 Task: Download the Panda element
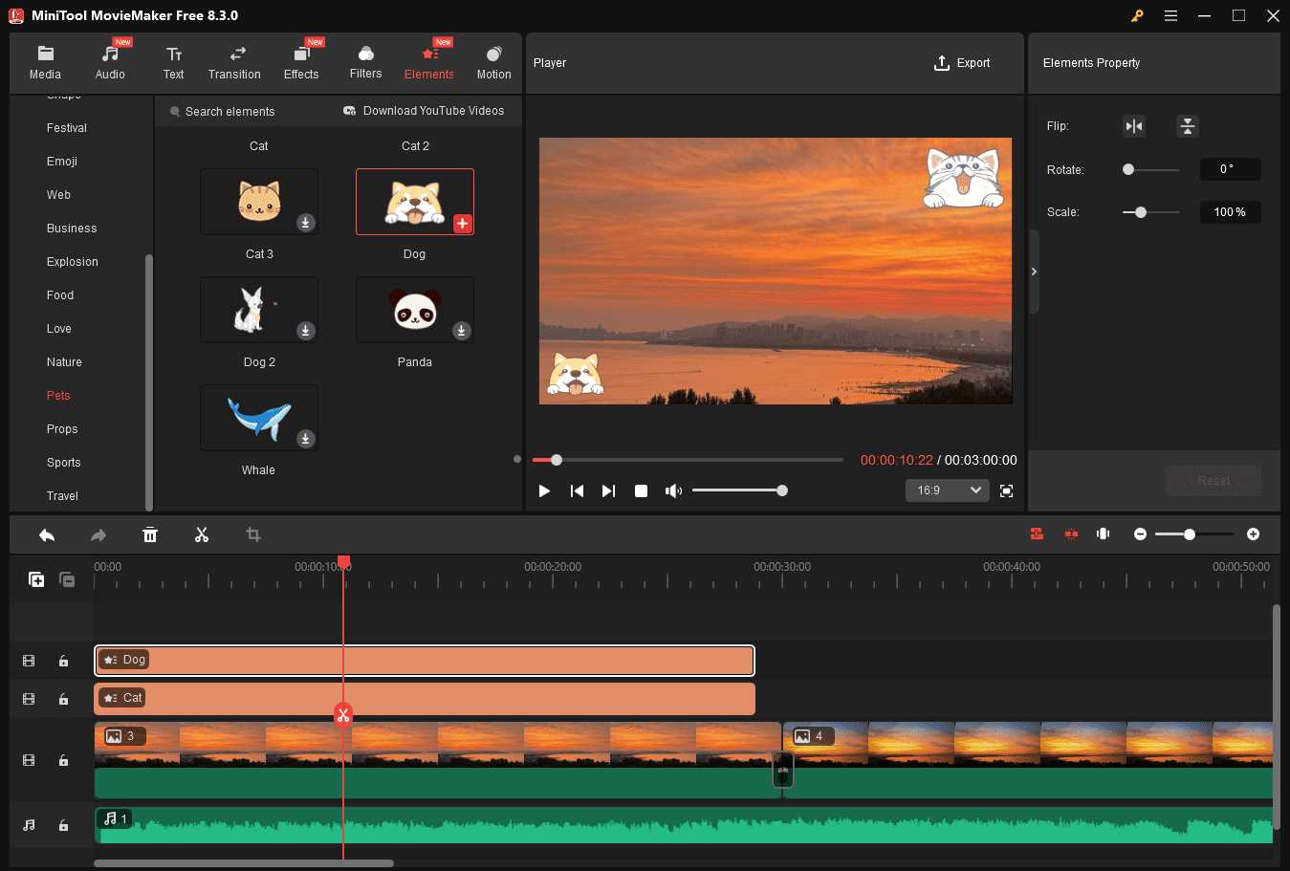coord(461,331)
